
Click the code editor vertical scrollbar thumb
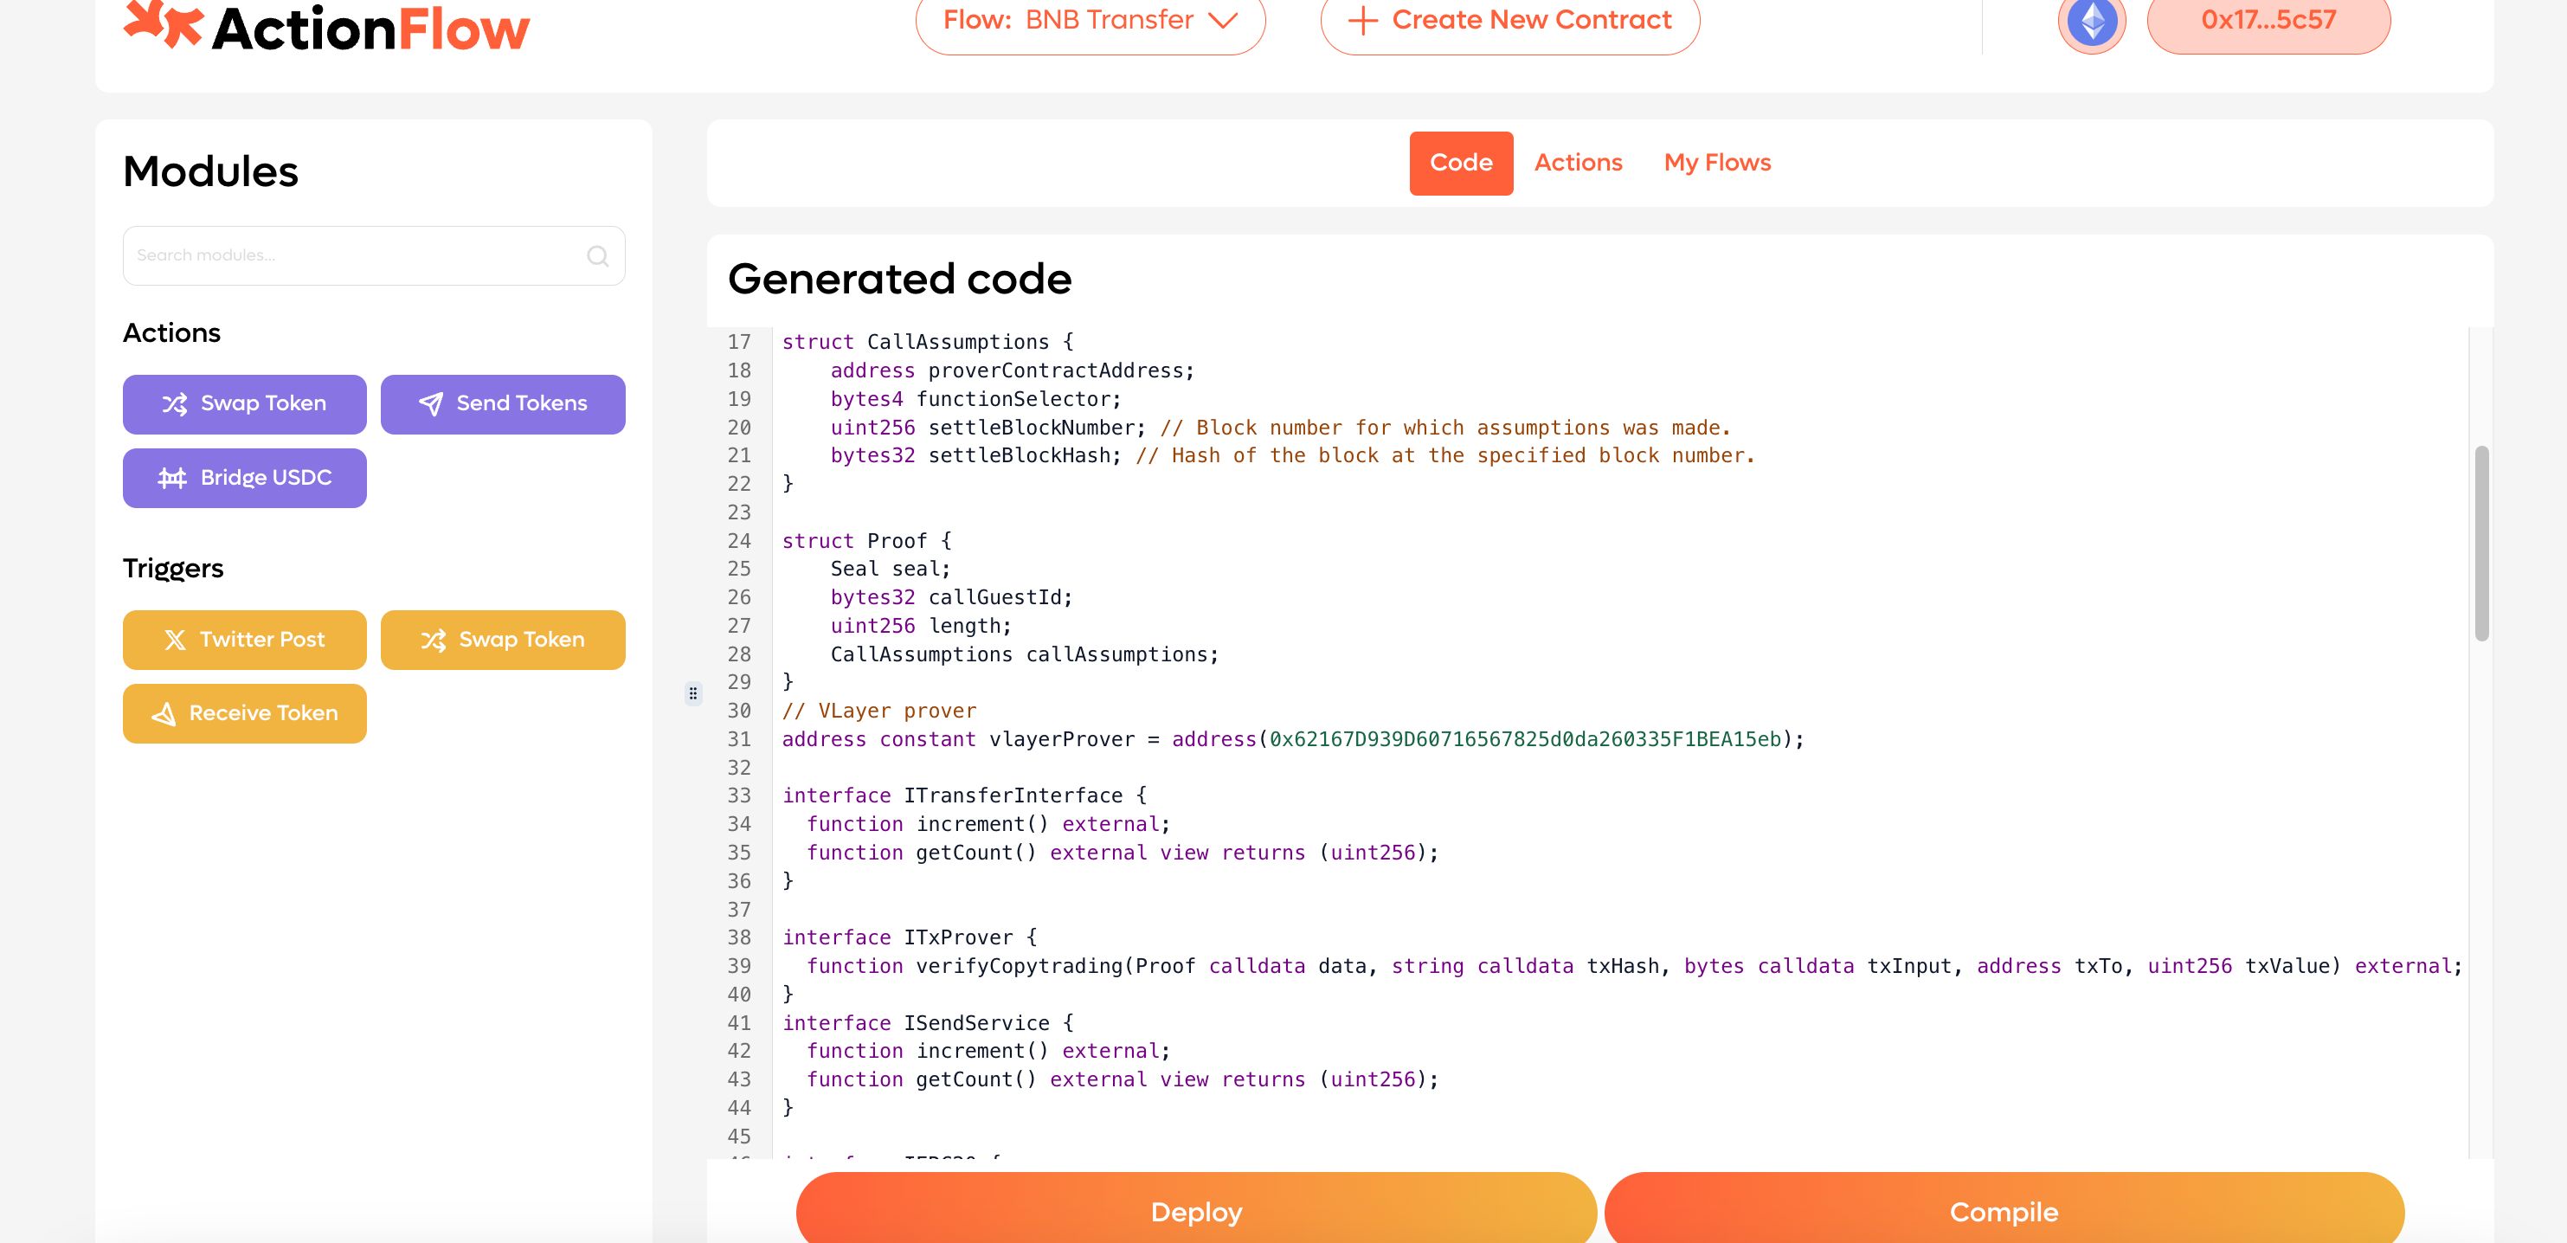tap(2481, 544)
